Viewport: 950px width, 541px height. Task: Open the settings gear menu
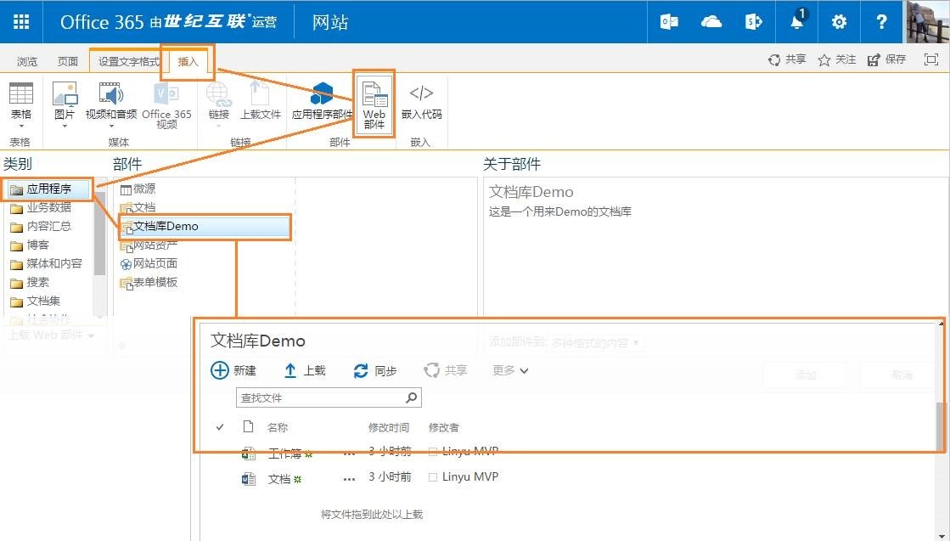[x=839, y=22]
